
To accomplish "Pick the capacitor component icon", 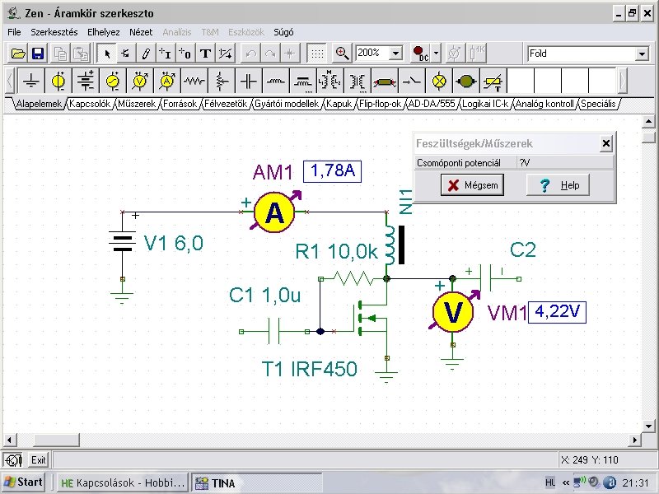I will click(249, 81).
